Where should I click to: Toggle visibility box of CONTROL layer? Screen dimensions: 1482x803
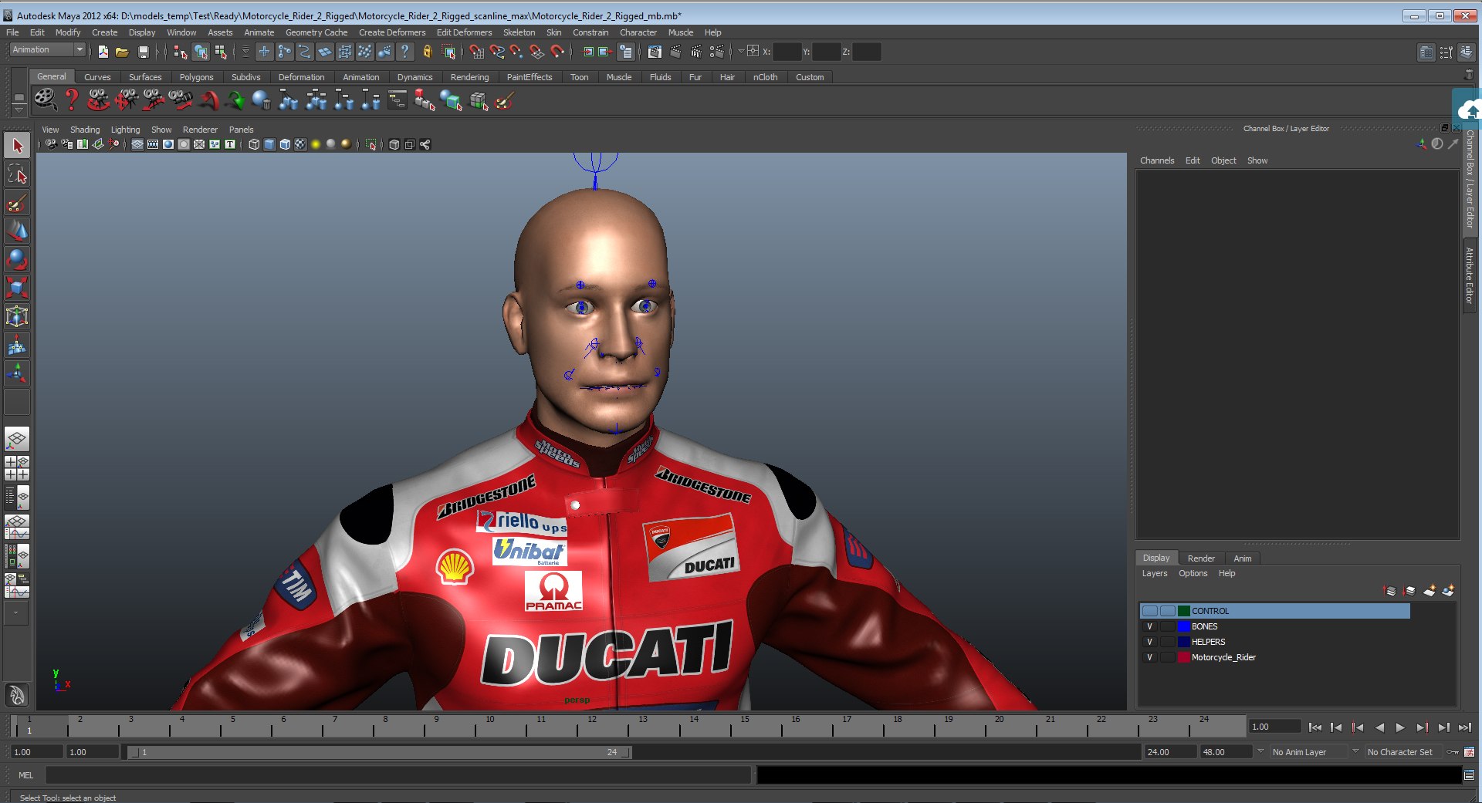[1149, 611]
